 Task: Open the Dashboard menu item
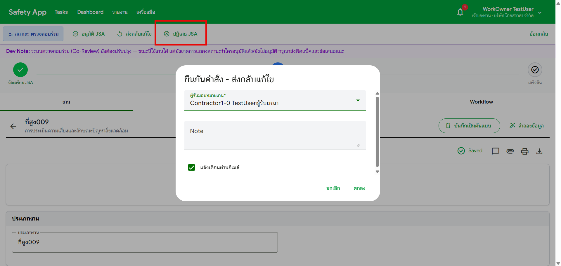[x=90, y=12]
